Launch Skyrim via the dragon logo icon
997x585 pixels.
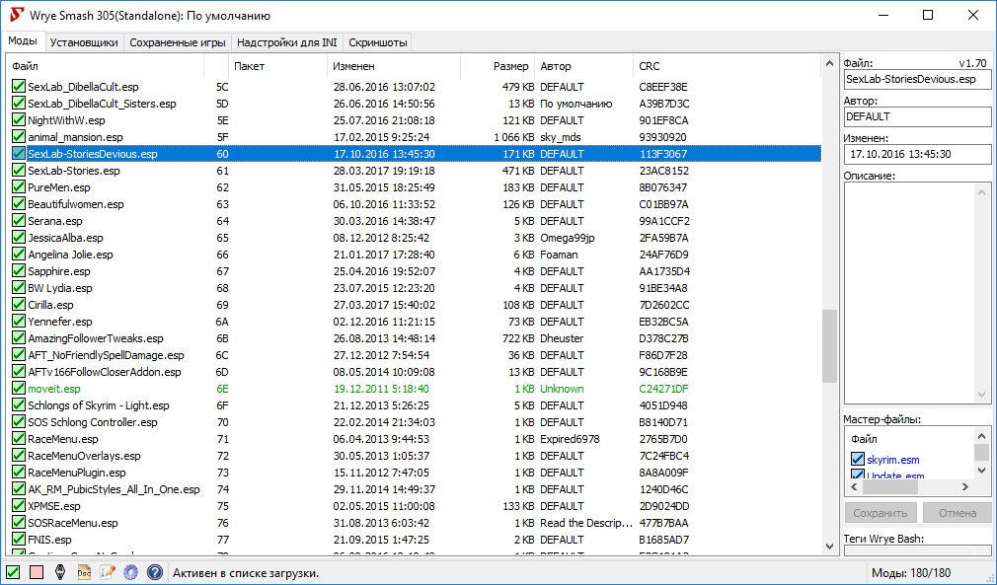[60, 571]
